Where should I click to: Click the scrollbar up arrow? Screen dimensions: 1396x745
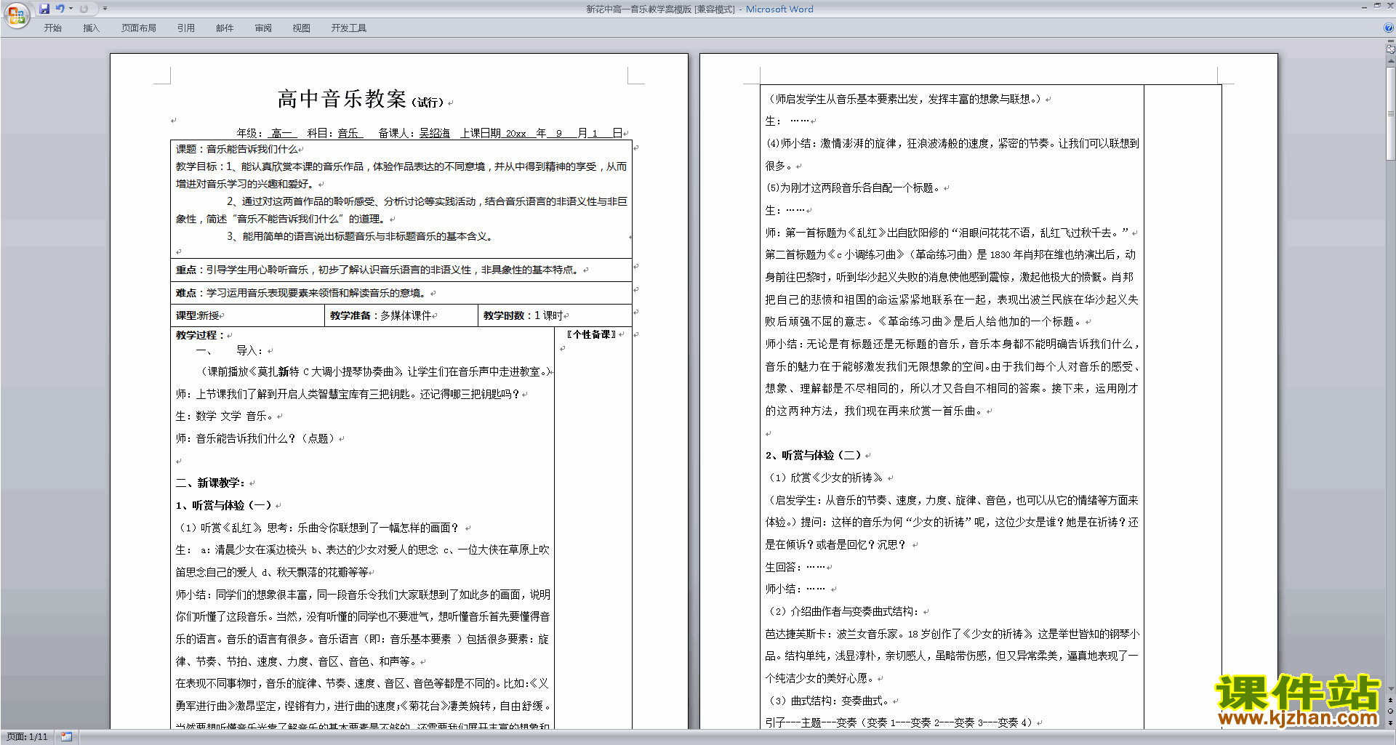(x=1391, y=61)
